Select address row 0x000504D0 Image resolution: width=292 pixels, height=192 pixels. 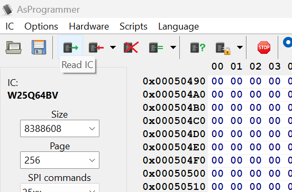pos(174,134)
